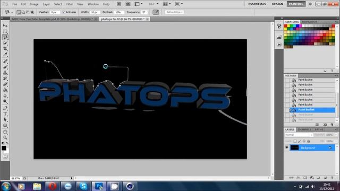Image resolution: width=340 pixels, height=191 pixels.
Task: Select the Type tool
Action: [x=5, y=114]
